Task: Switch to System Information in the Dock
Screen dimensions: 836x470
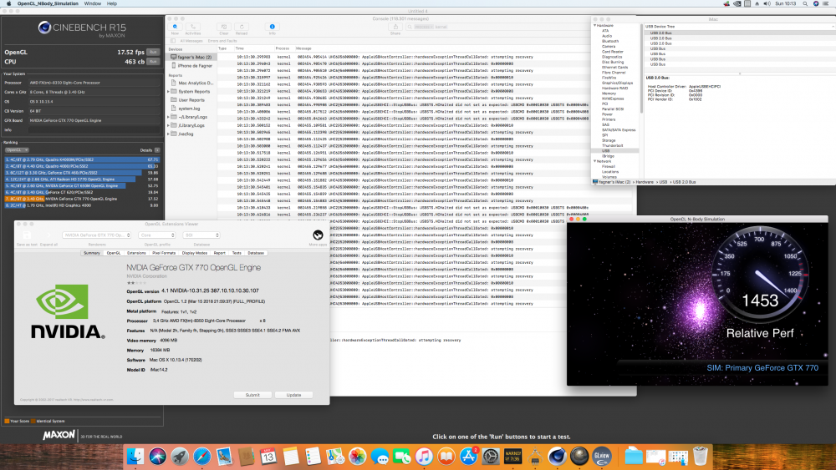Action: [535, 456]
